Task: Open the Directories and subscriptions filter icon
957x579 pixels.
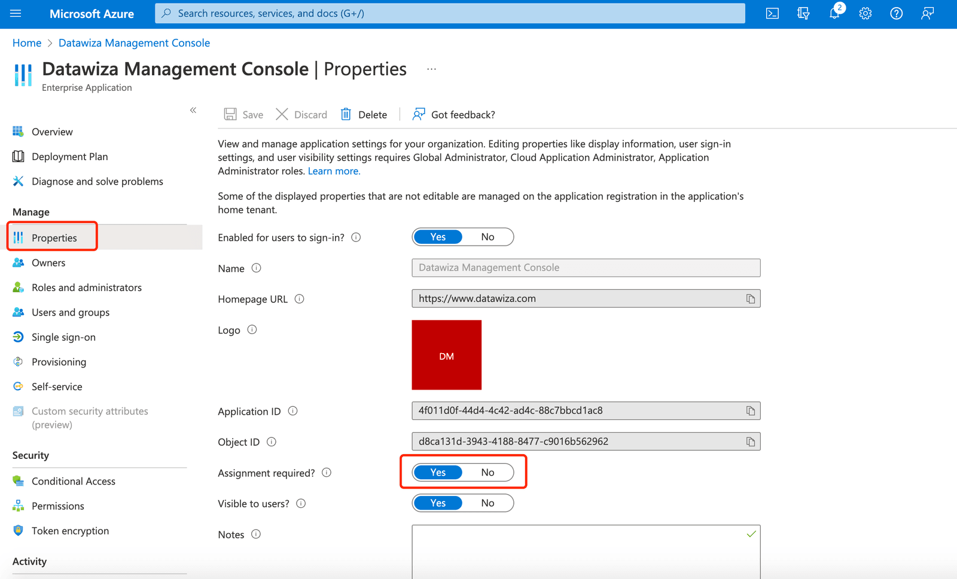Action: [x=803, y=13]
